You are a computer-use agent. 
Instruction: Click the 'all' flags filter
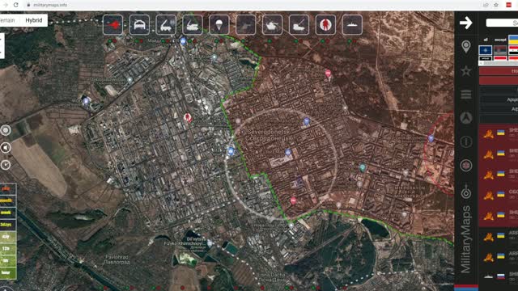486,40
